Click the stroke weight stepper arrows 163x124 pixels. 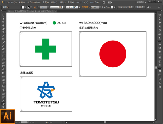point(39,7)
